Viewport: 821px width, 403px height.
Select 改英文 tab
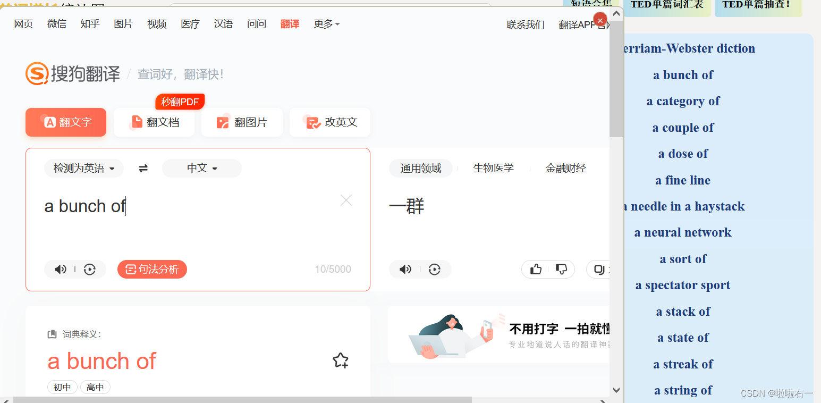coord(330,122)
